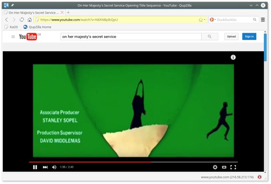Viewport: 271px width, 184px height.
Task: Click the Upload button
Action: click(x=231, y=37)
